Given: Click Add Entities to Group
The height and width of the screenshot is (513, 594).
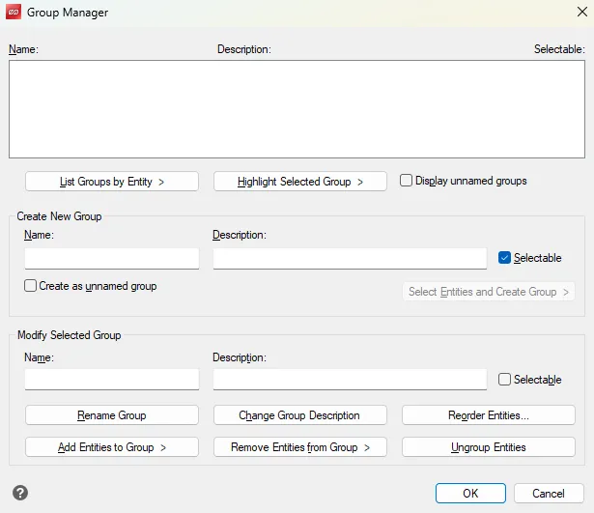Looking at the screenshot, I should 112,447.
